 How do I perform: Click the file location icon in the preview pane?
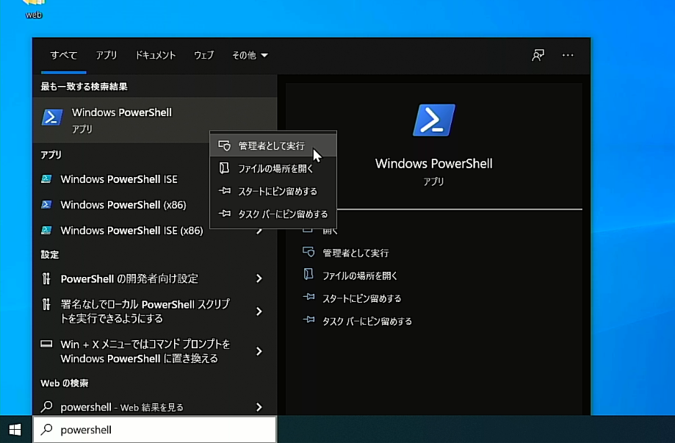pos(308,274)
